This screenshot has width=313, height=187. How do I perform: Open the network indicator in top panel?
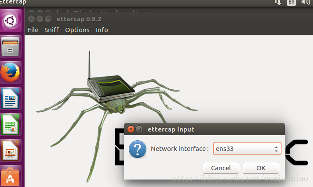278,2
